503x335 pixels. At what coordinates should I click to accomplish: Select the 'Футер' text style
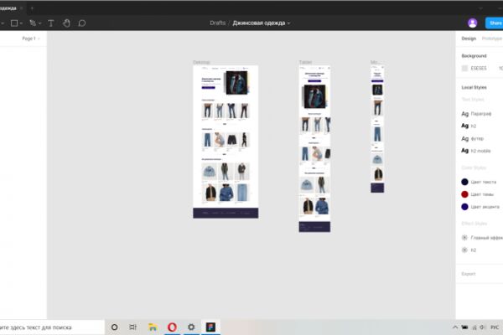[473, 139]
